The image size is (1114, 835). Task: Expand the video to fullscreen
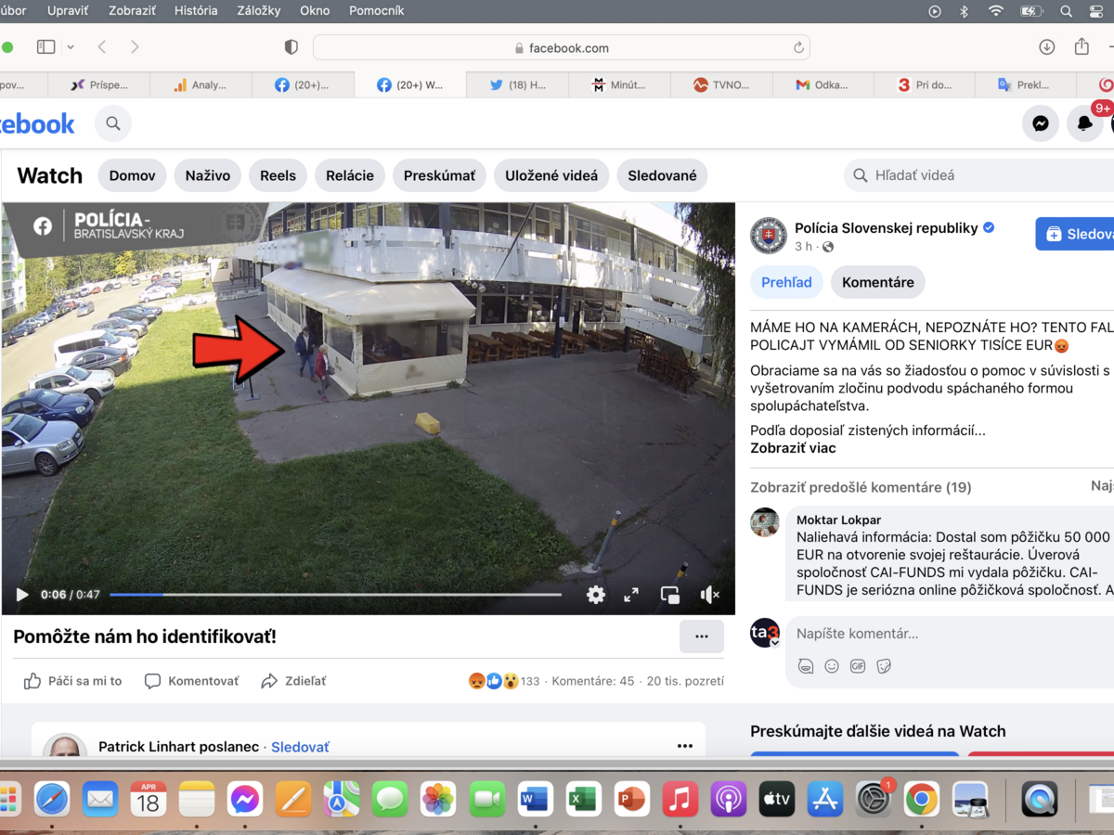631,595
